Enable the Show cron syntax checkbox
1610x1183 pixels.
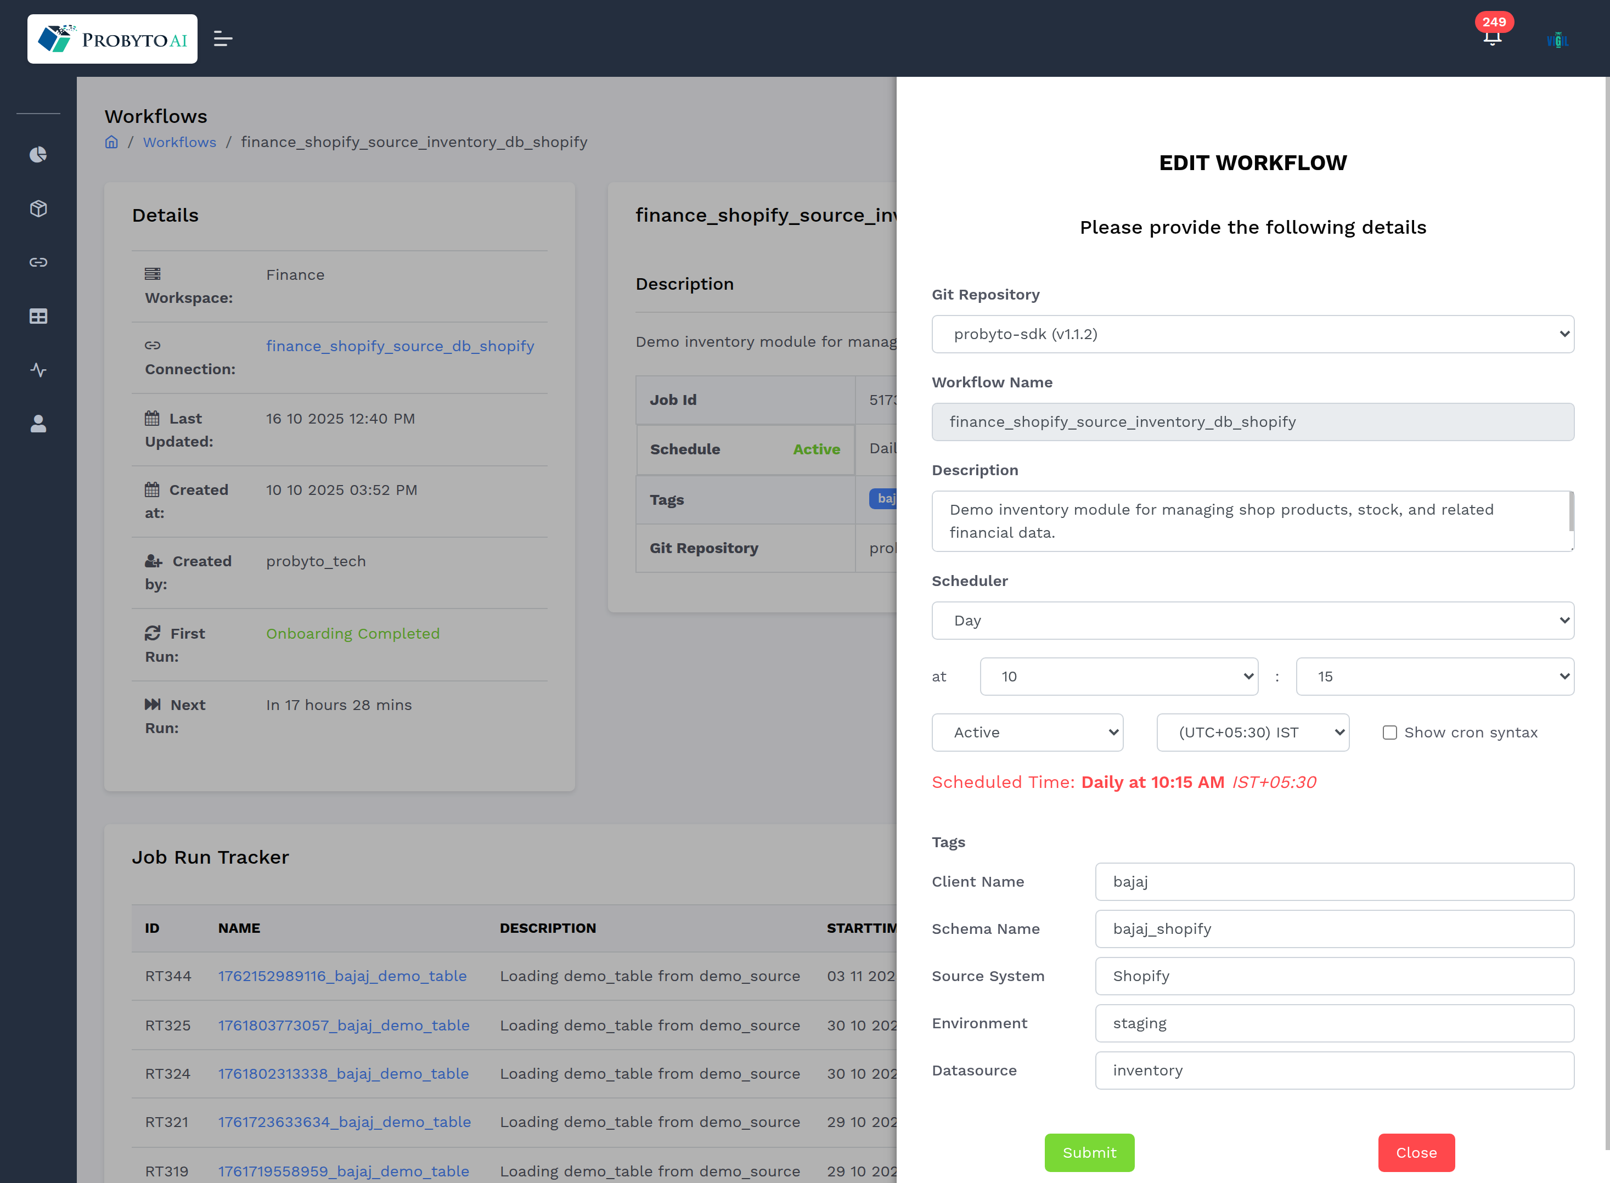1389,733
